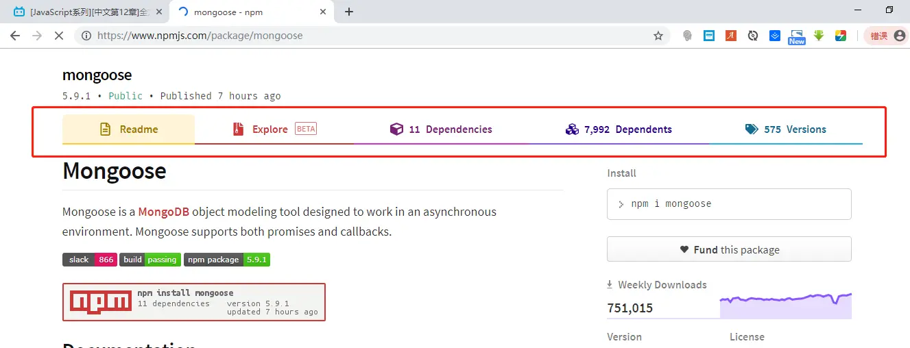The height and width of the screenshot is (348, 910).
Task: Click the address bar URL field
Action: click(370, 36)
